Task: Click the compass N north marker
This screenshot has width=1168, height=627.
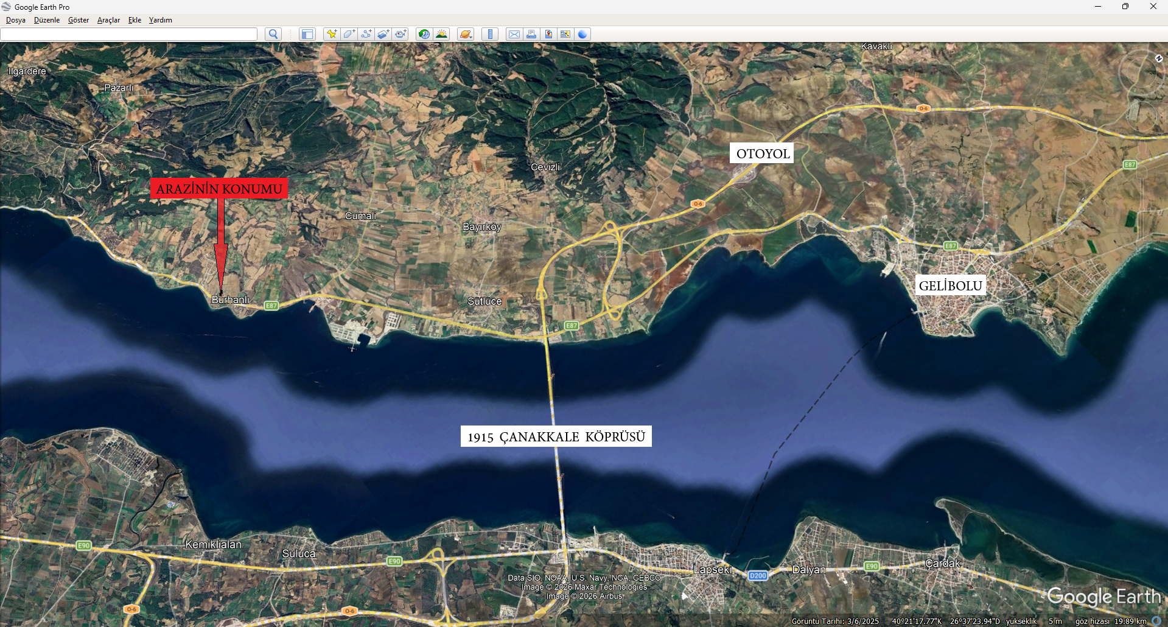Action: tap(1159, 58)
